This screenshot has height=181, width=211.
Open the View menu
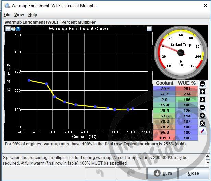point(19,14)
